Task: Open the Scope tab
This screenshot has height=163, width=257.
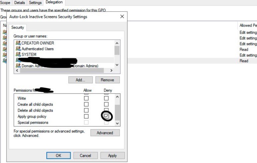Action: click(x=5, y=3)
